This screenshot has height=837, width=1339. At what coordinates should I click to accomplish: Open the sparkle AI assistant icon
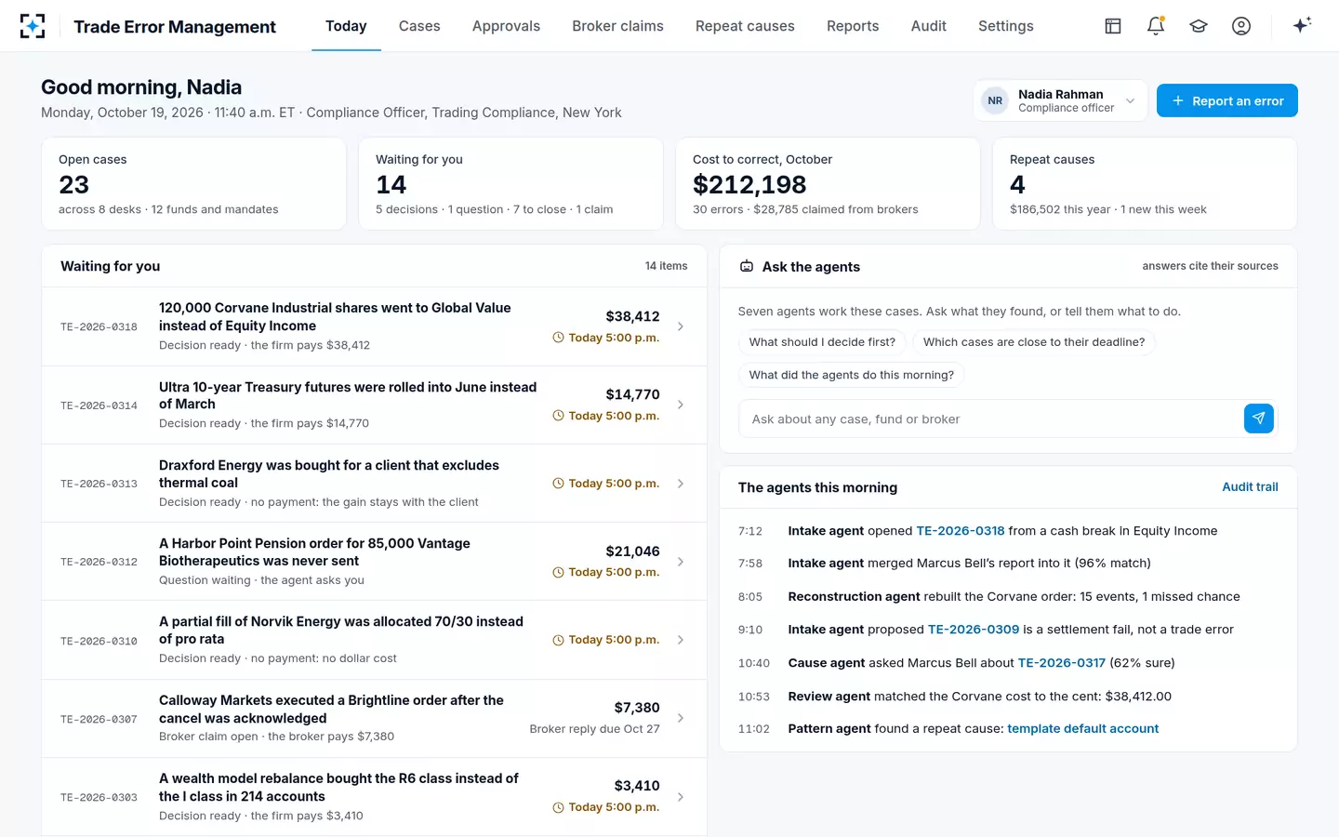(x=1302, y=25)
